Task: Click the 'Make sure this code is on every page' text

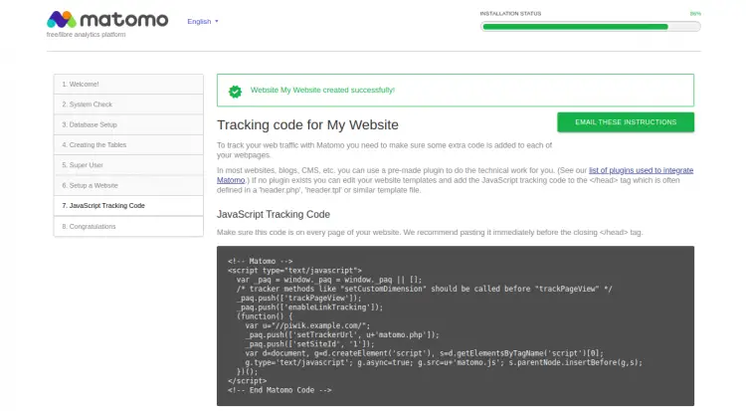Action: [x=430, y=233]
